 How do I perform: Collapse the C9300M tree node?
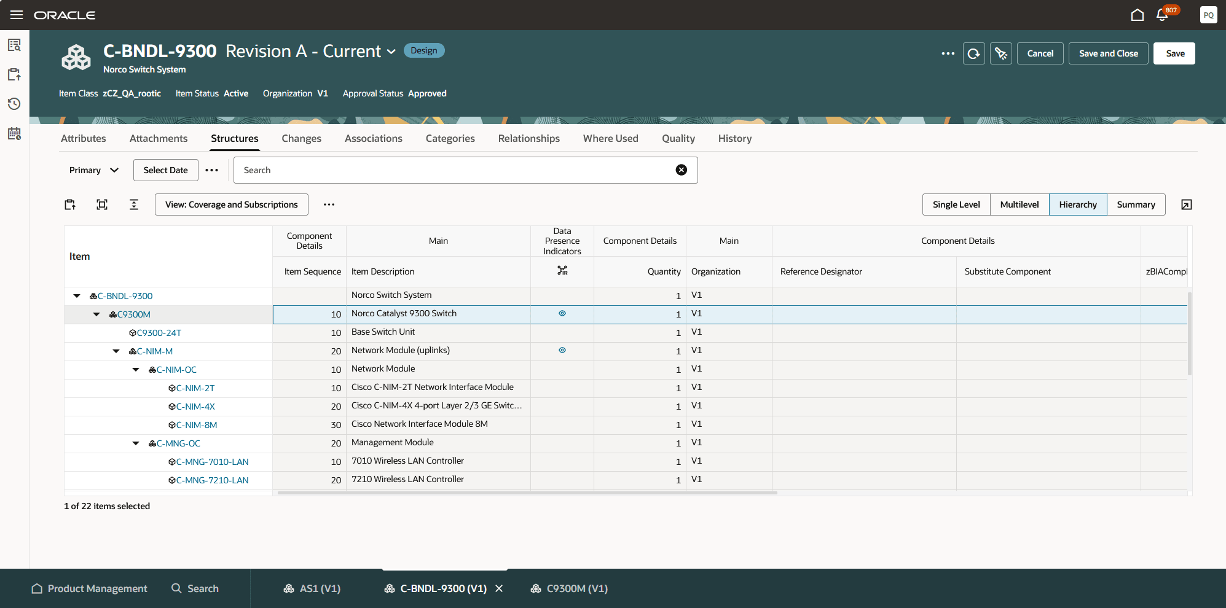[96, 314]
